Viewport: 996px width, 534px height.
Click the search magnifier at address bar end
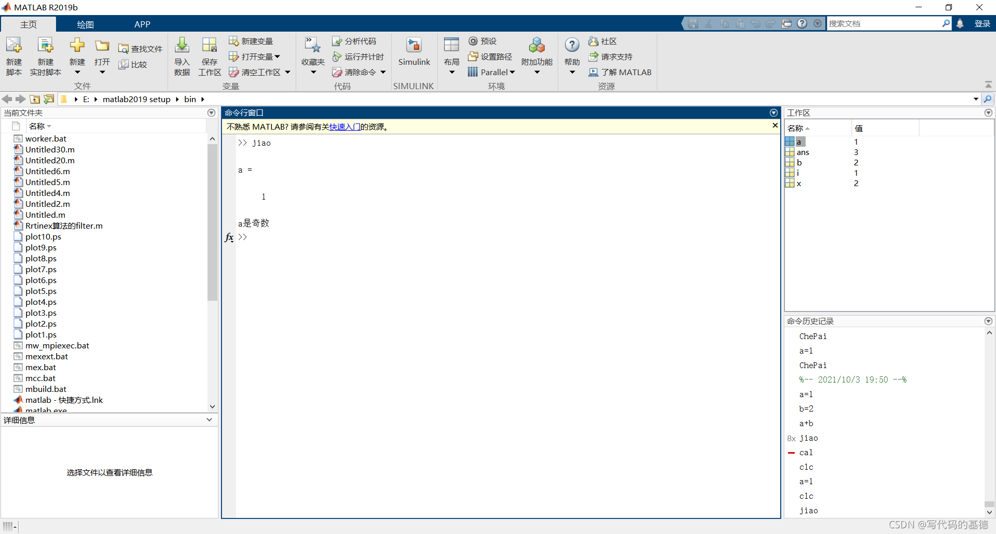click(x=988, y=99)
